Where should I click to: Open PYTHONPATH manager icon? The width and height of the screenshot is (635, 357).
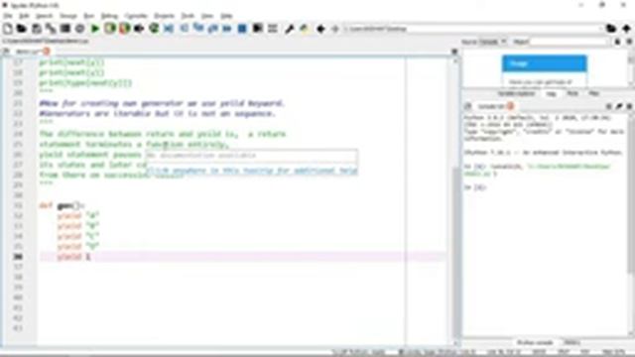point(304,29)
